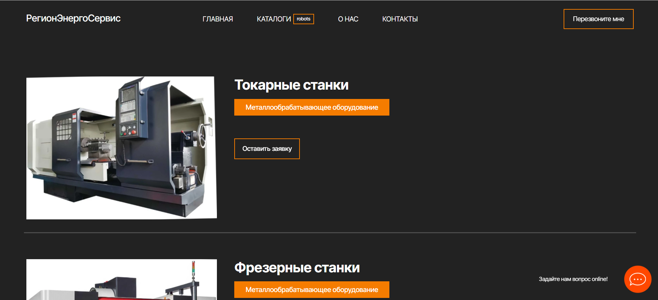Open the КОНТАКТЫ page

pyautogui.click(x=400, y=19)
